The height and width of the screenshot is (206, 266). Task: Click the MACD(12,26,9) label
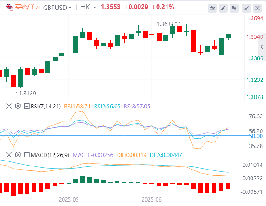pyautogui.click(x=50, y=155)
